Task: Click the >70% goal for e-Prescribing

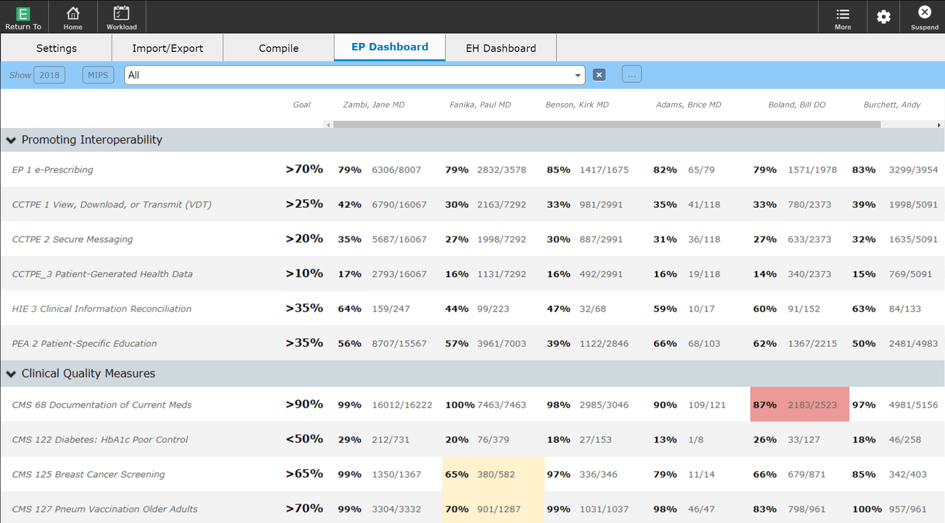Action: pos(304,169)
